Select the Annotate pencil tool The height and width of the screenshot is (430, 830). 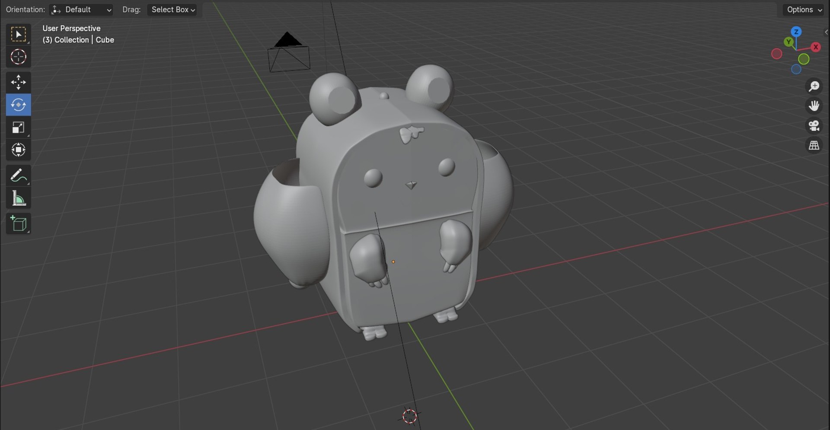click(x=18, y=175)
